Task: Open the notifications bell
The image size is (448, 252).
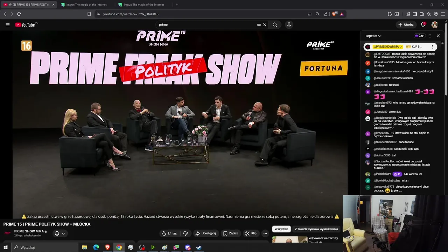Action: (423, 25)
